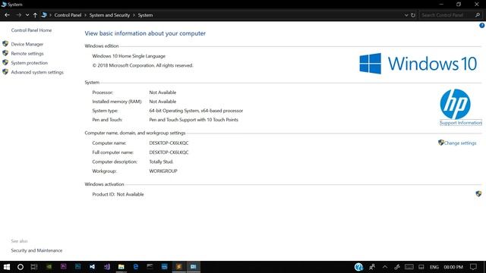
Task: Open the blue Visual Studio Code taskbar icon
Action: 93,267
